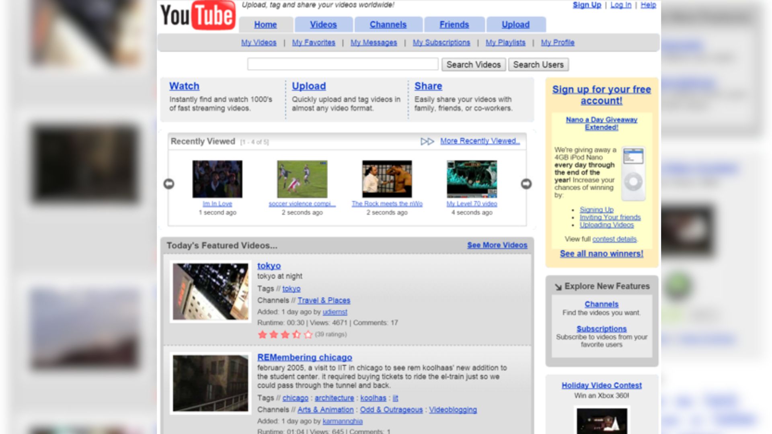Click the tokyo tag link
Screen dimensions: 772x434
tap(291, 289)
